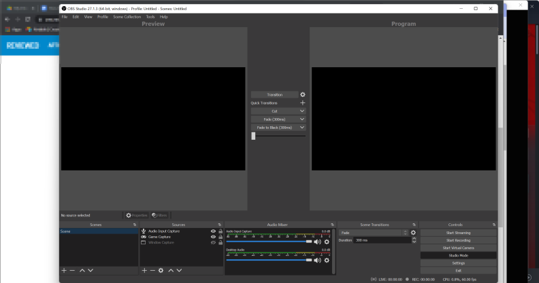Viewport: 539px width, 283px height.
Task: Hide the Audio Input Capture source
Action: tap(213, 231)
